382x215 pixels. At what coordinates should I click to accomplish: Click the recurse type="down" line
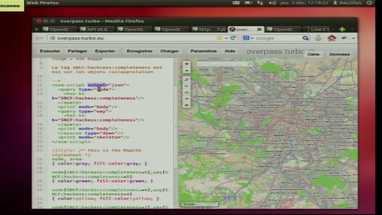(x=90, y=133)
